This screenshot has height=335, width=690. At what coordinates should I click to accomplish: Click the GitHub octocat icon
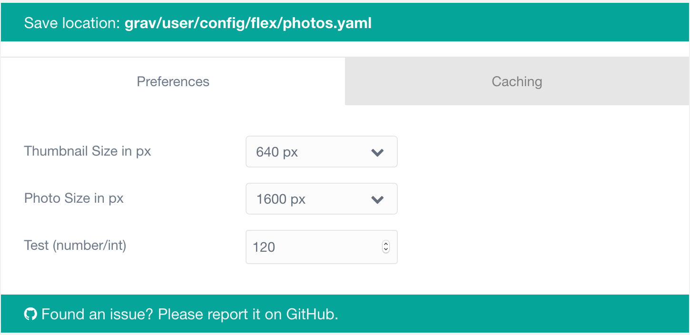coord(30,314)
